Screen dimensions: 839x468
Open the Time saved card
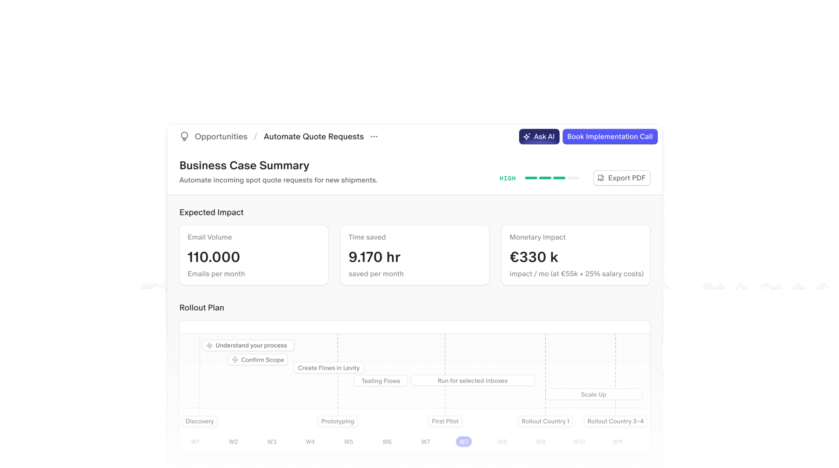click(415, 255)
